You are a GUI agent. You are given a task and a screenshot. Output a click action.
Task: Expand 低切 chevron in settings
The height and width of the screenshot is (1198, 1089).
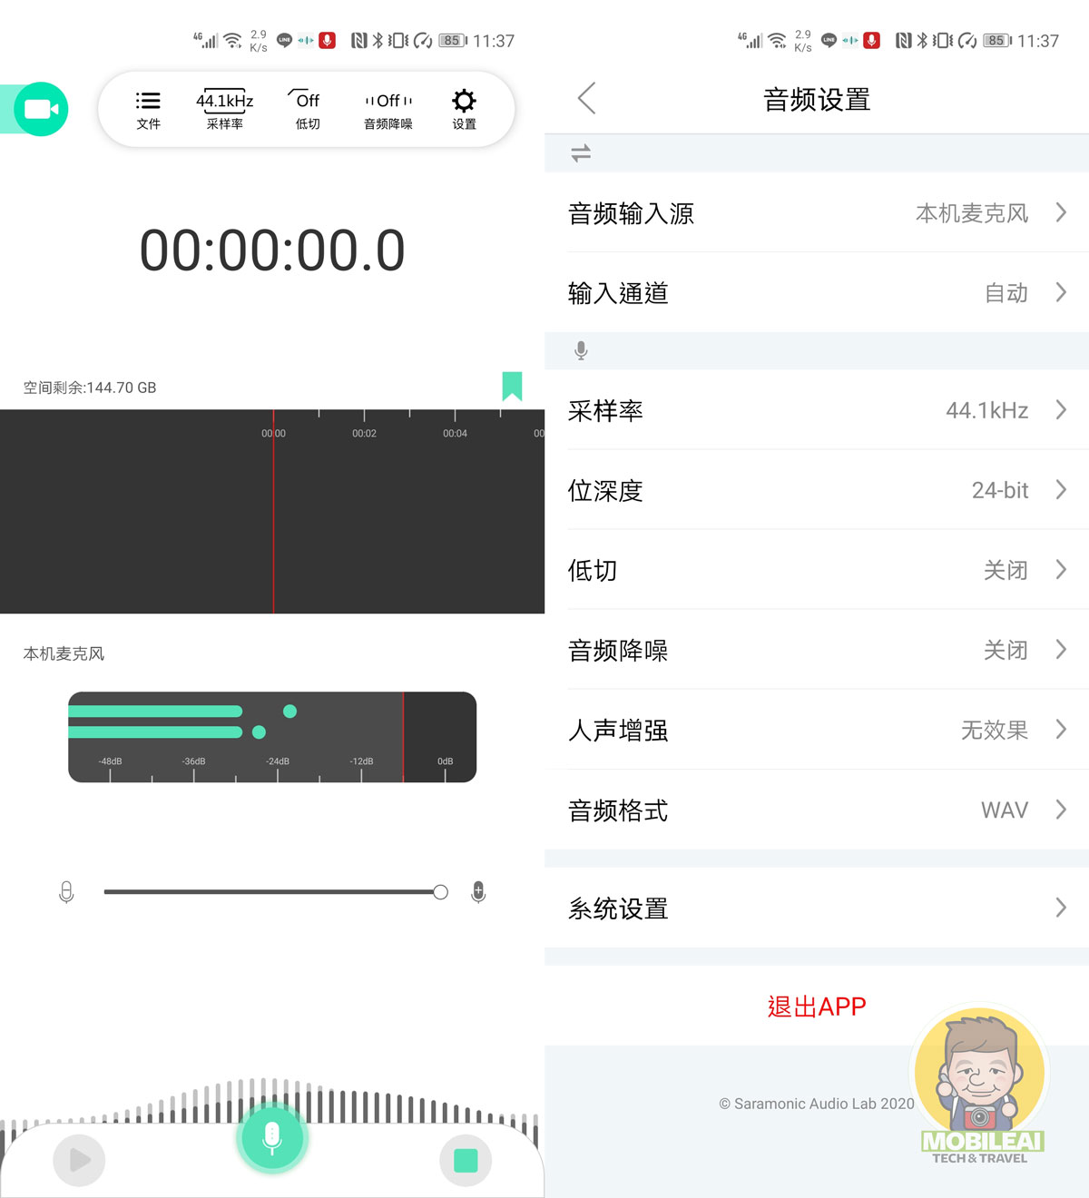click(1061, 570)
